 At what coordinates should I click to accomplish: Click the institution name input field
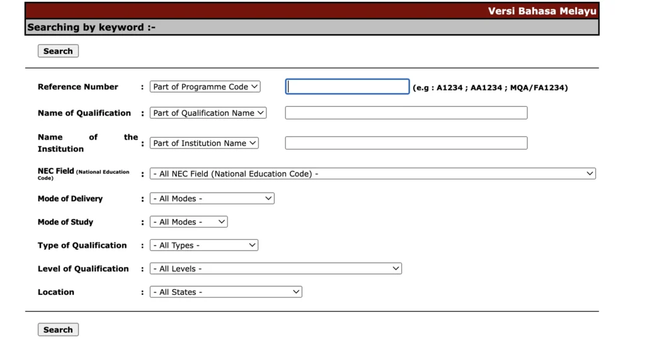click(406, 143)
